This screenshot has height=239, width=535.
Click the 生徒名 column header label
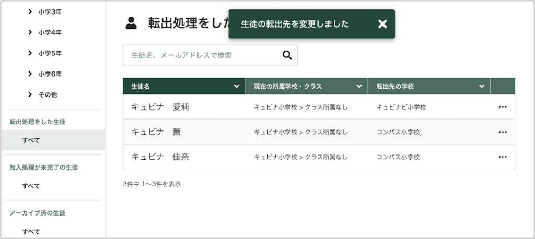(141, 87)
